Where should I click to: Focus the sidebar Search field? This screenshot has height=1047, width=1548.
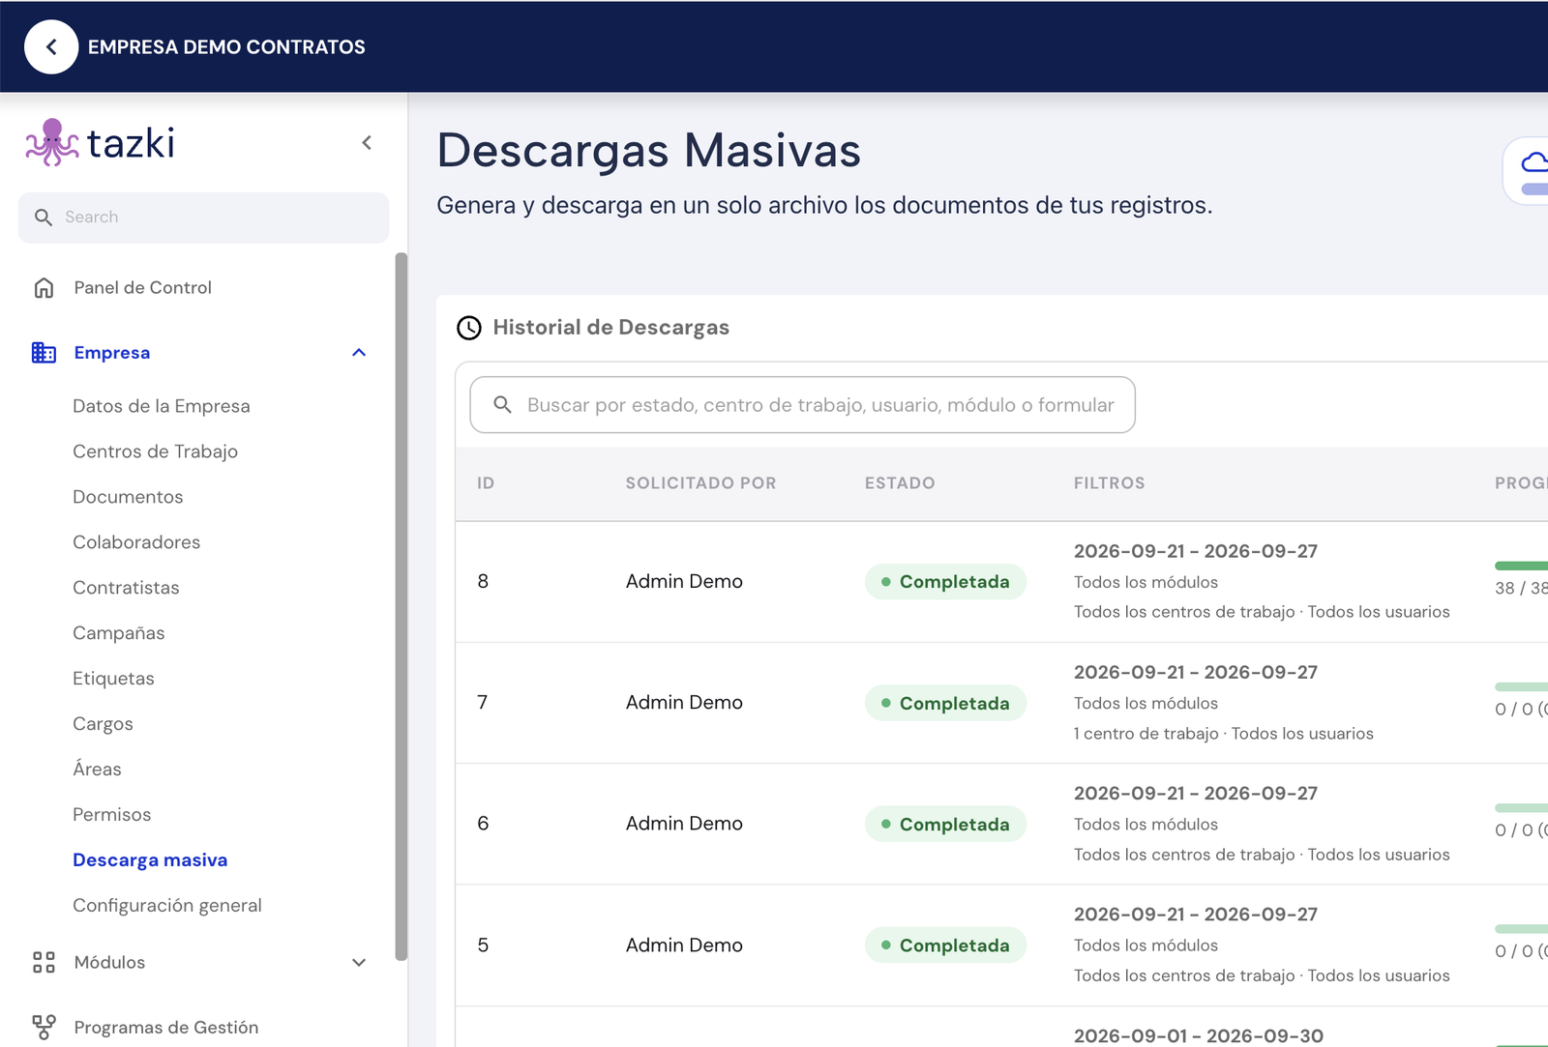(203, 218)
